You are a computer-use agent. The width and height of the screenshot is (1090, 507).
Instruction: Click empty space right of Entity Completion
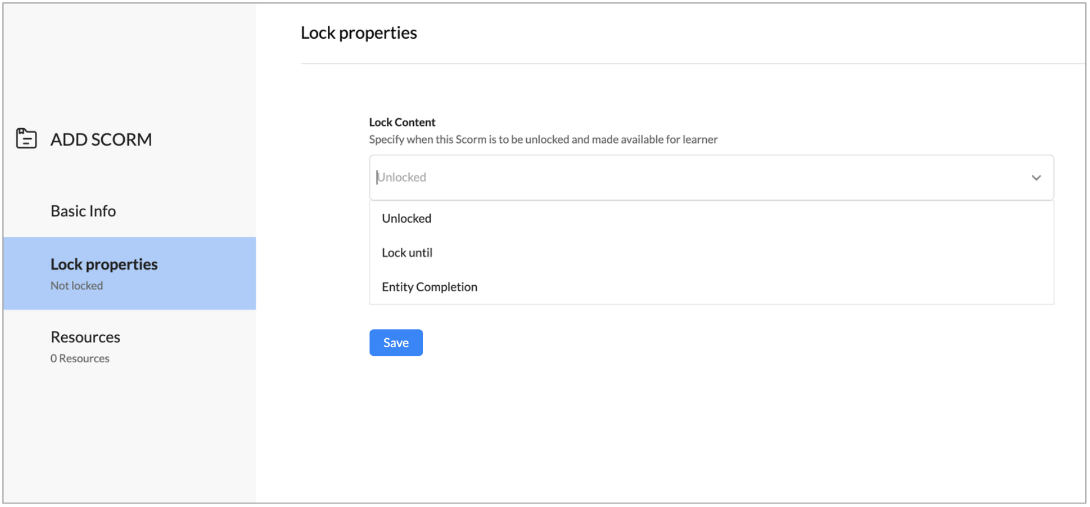(x=765, y=287)
